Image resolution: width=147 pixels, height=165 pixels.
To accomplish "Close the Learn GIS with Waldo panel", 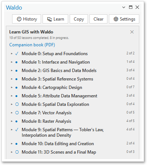I will [132, 32].
